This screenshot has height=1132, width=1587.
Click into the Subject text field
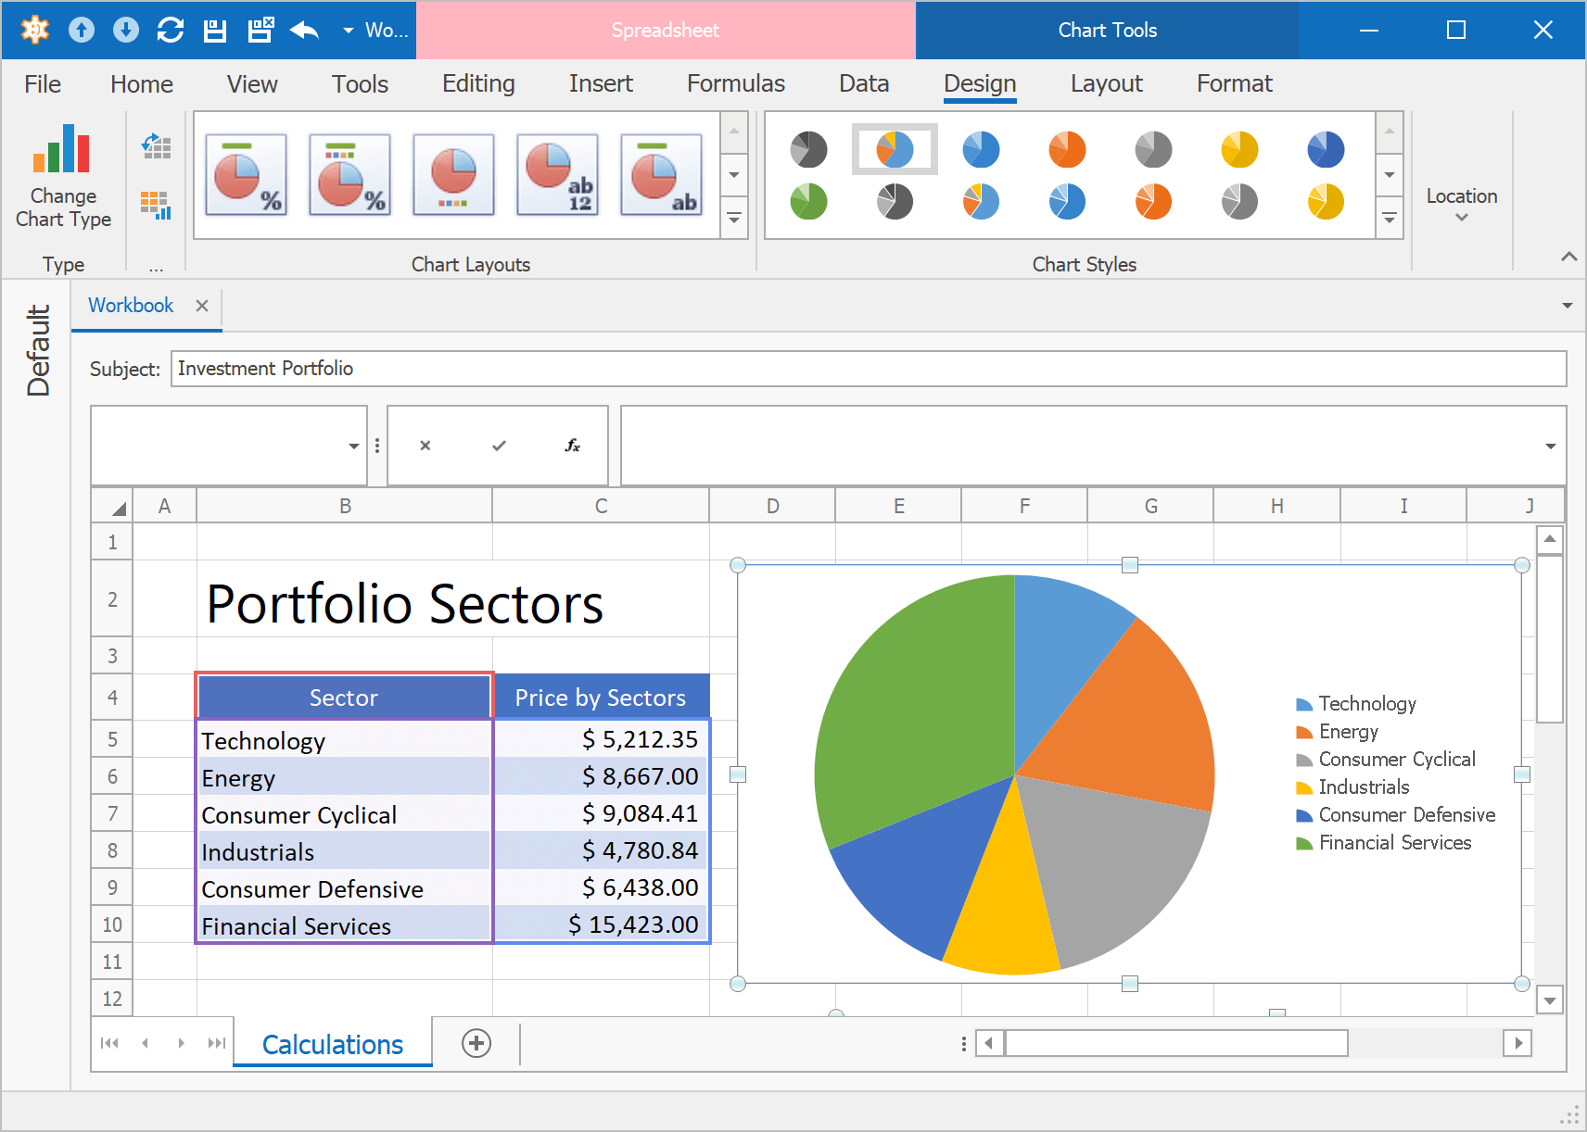click(x=868, y=369)
